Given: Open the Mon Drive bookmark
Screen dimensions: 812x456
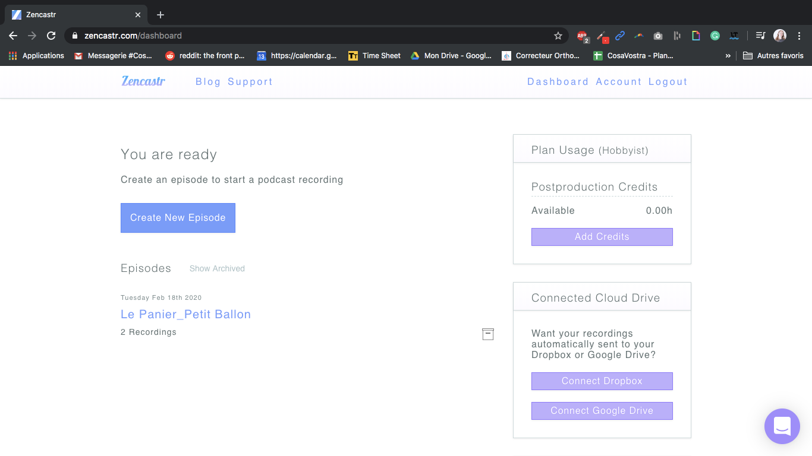Looking at the screenshot, I should click(451, 56).
